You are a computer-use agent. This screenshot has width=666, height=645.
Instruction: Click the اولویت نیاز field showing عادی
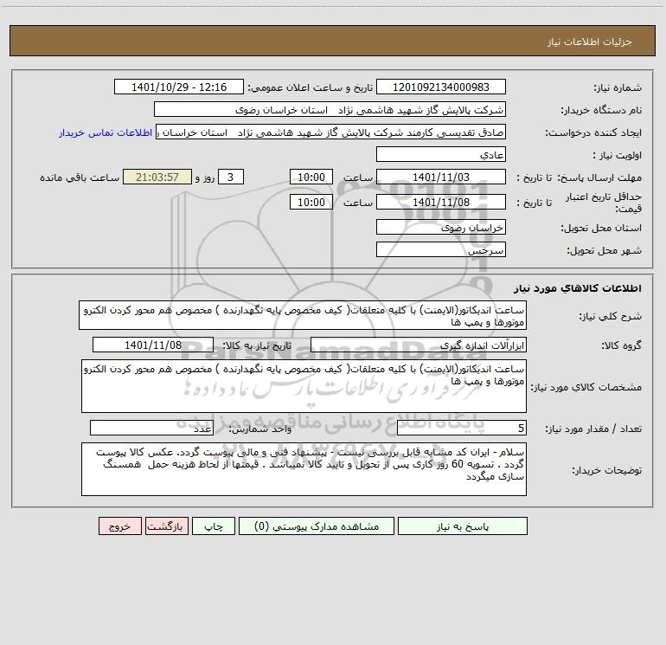tap(441, 154)
